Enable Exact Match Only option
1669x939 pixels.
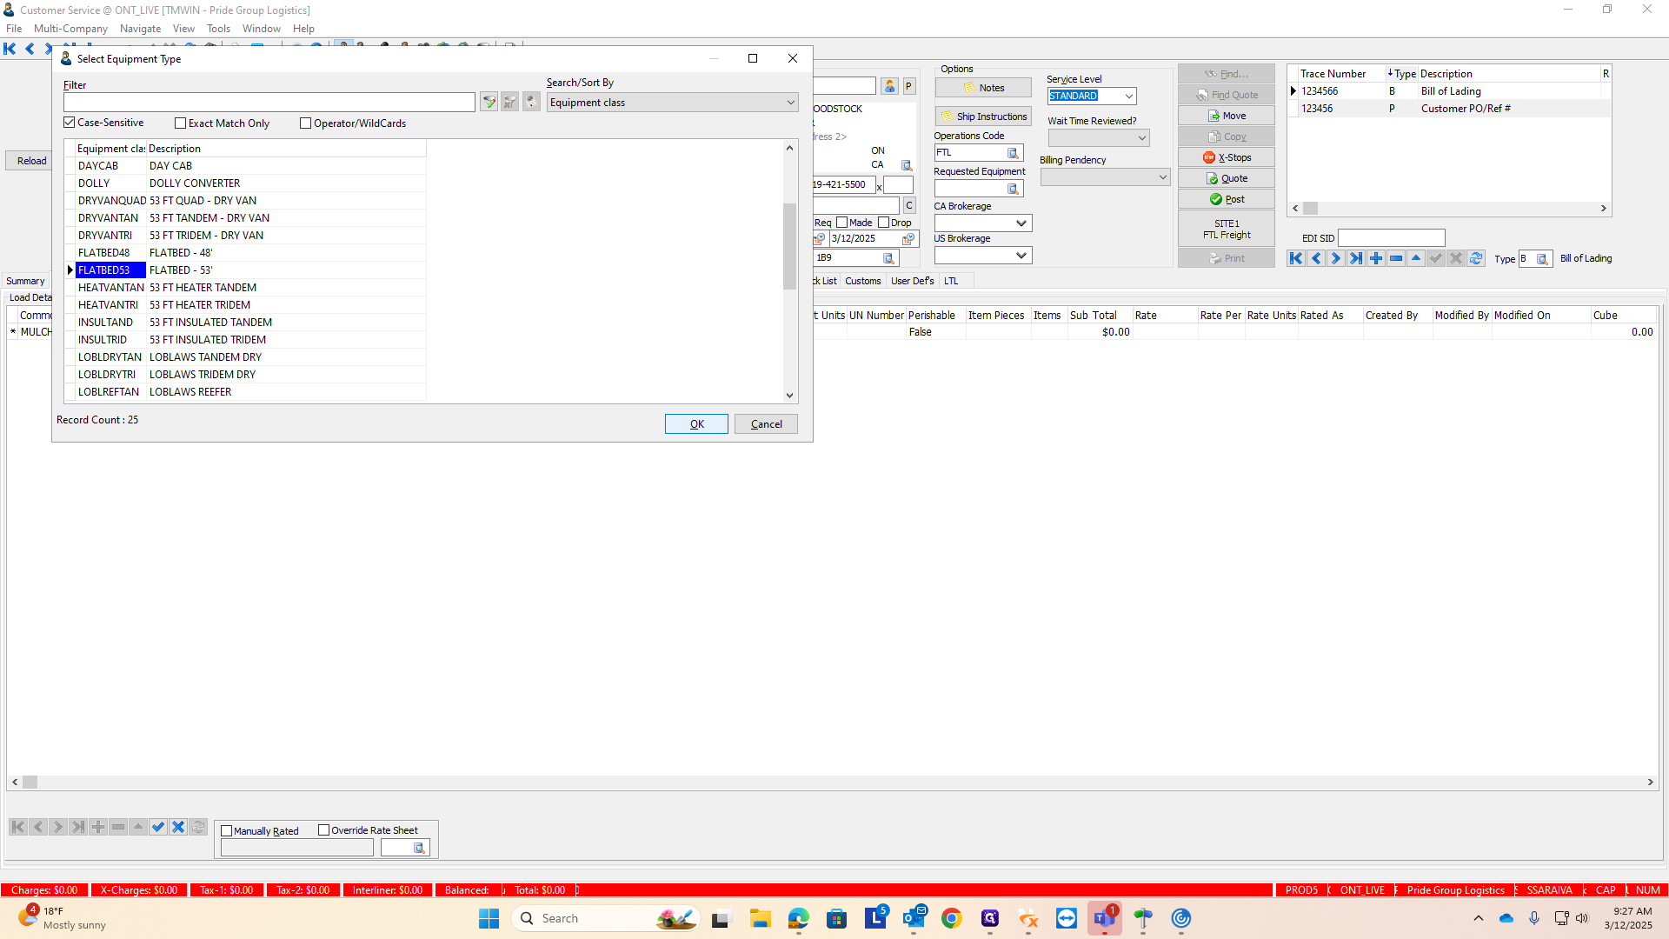click(x=181, y=123)
